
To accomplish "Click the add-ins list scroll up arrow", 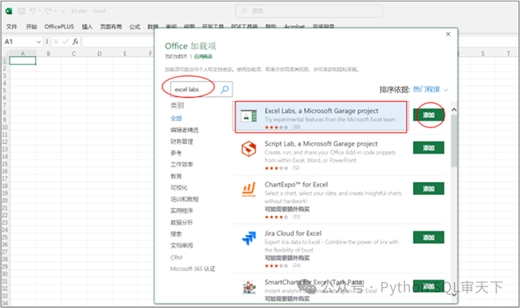I will pyautogui.click(x=454, y=110).
